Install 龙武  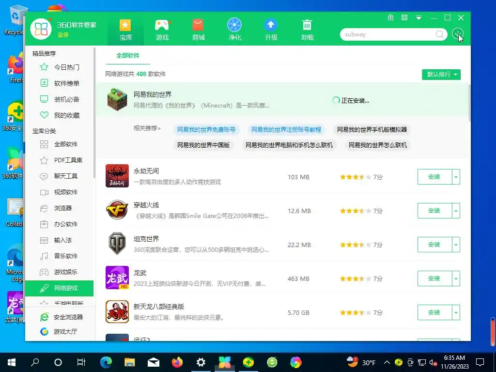pos(434,279)
